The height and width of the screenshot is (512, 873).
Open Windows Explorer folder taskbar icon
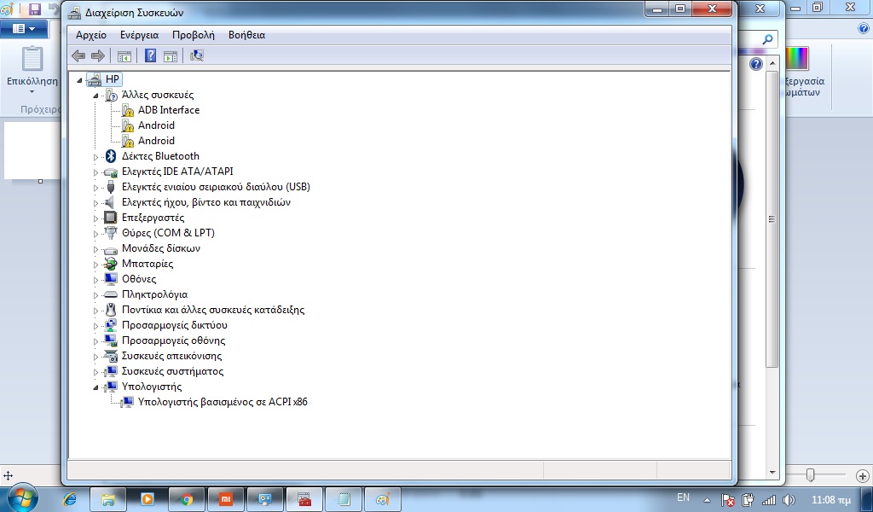pos(108,499)
